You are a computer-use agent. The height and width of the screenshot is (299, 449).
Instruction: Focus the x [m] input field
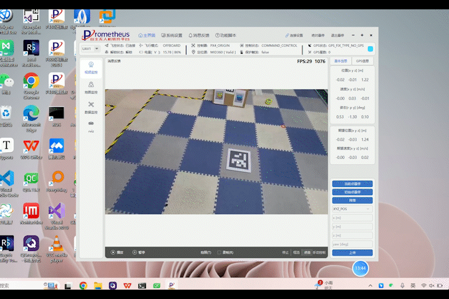click(352, 218)
